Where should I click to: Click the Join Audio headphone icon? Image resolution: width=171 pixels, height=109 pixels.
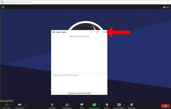7,105
